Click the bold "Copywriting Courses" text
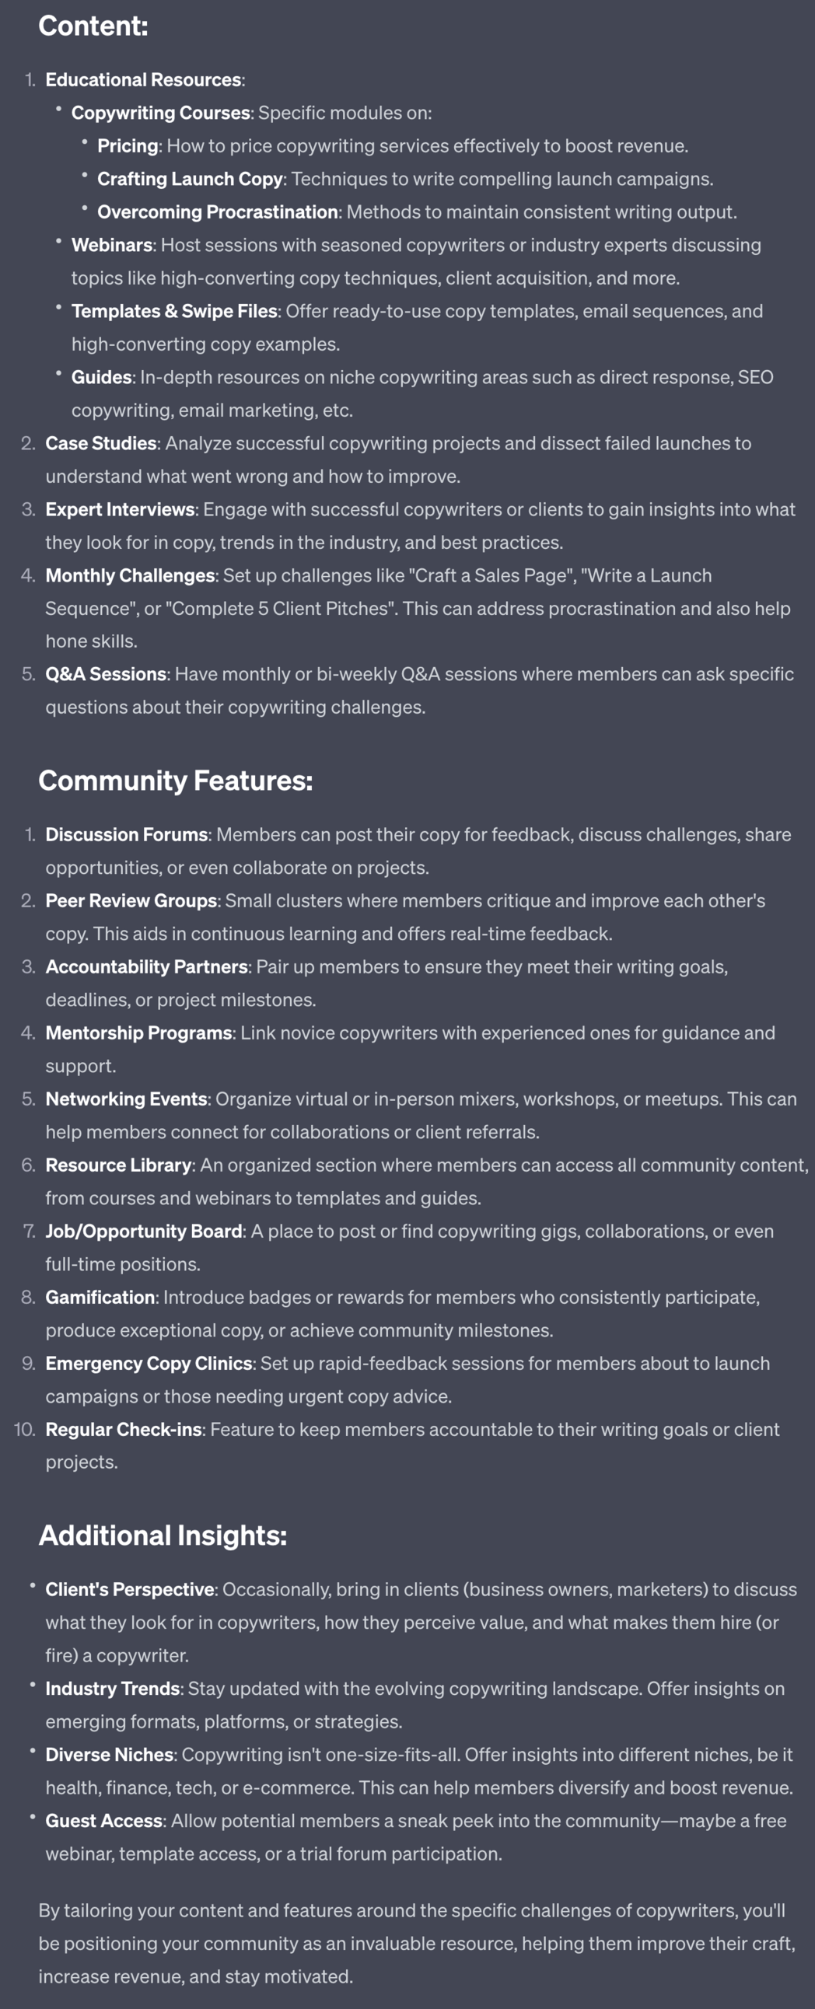The image size is (815, 2009). (x=161, y=112)
